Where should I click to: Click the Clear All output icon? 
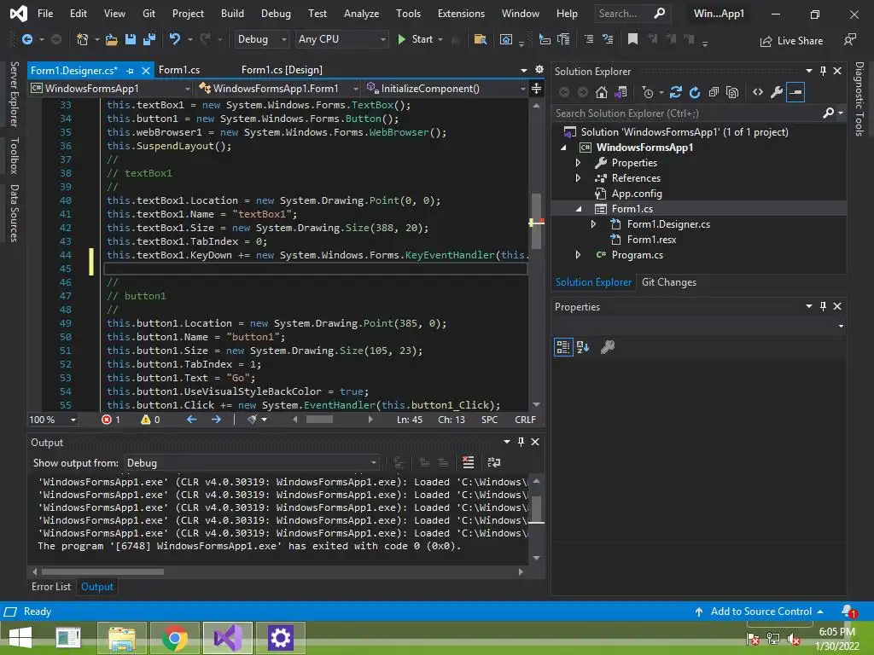[468, 462]
